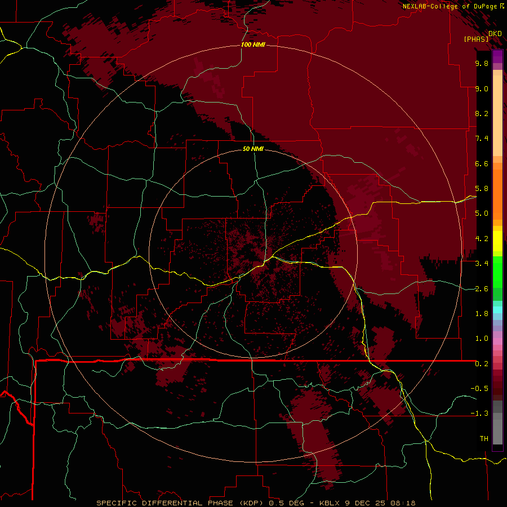Click the 7.4 value on the color scale
The width and height of the screenshot is (507, 507).
[x=482, y=139]
